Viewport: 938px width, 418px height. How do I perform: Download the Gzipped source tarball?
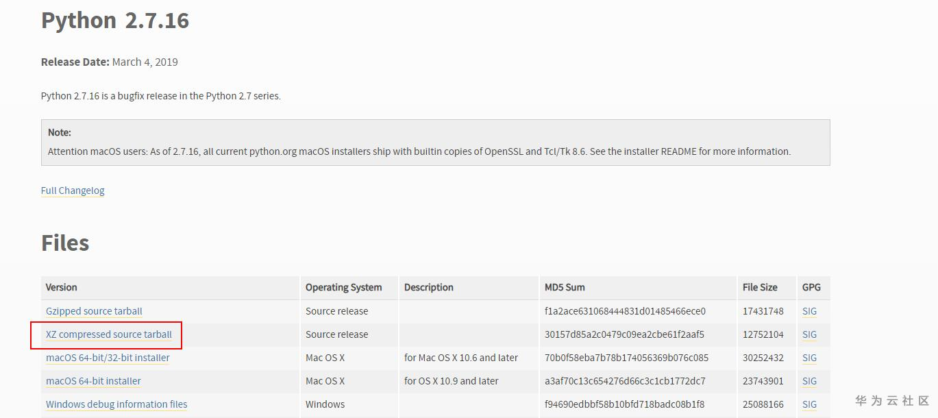94,311
